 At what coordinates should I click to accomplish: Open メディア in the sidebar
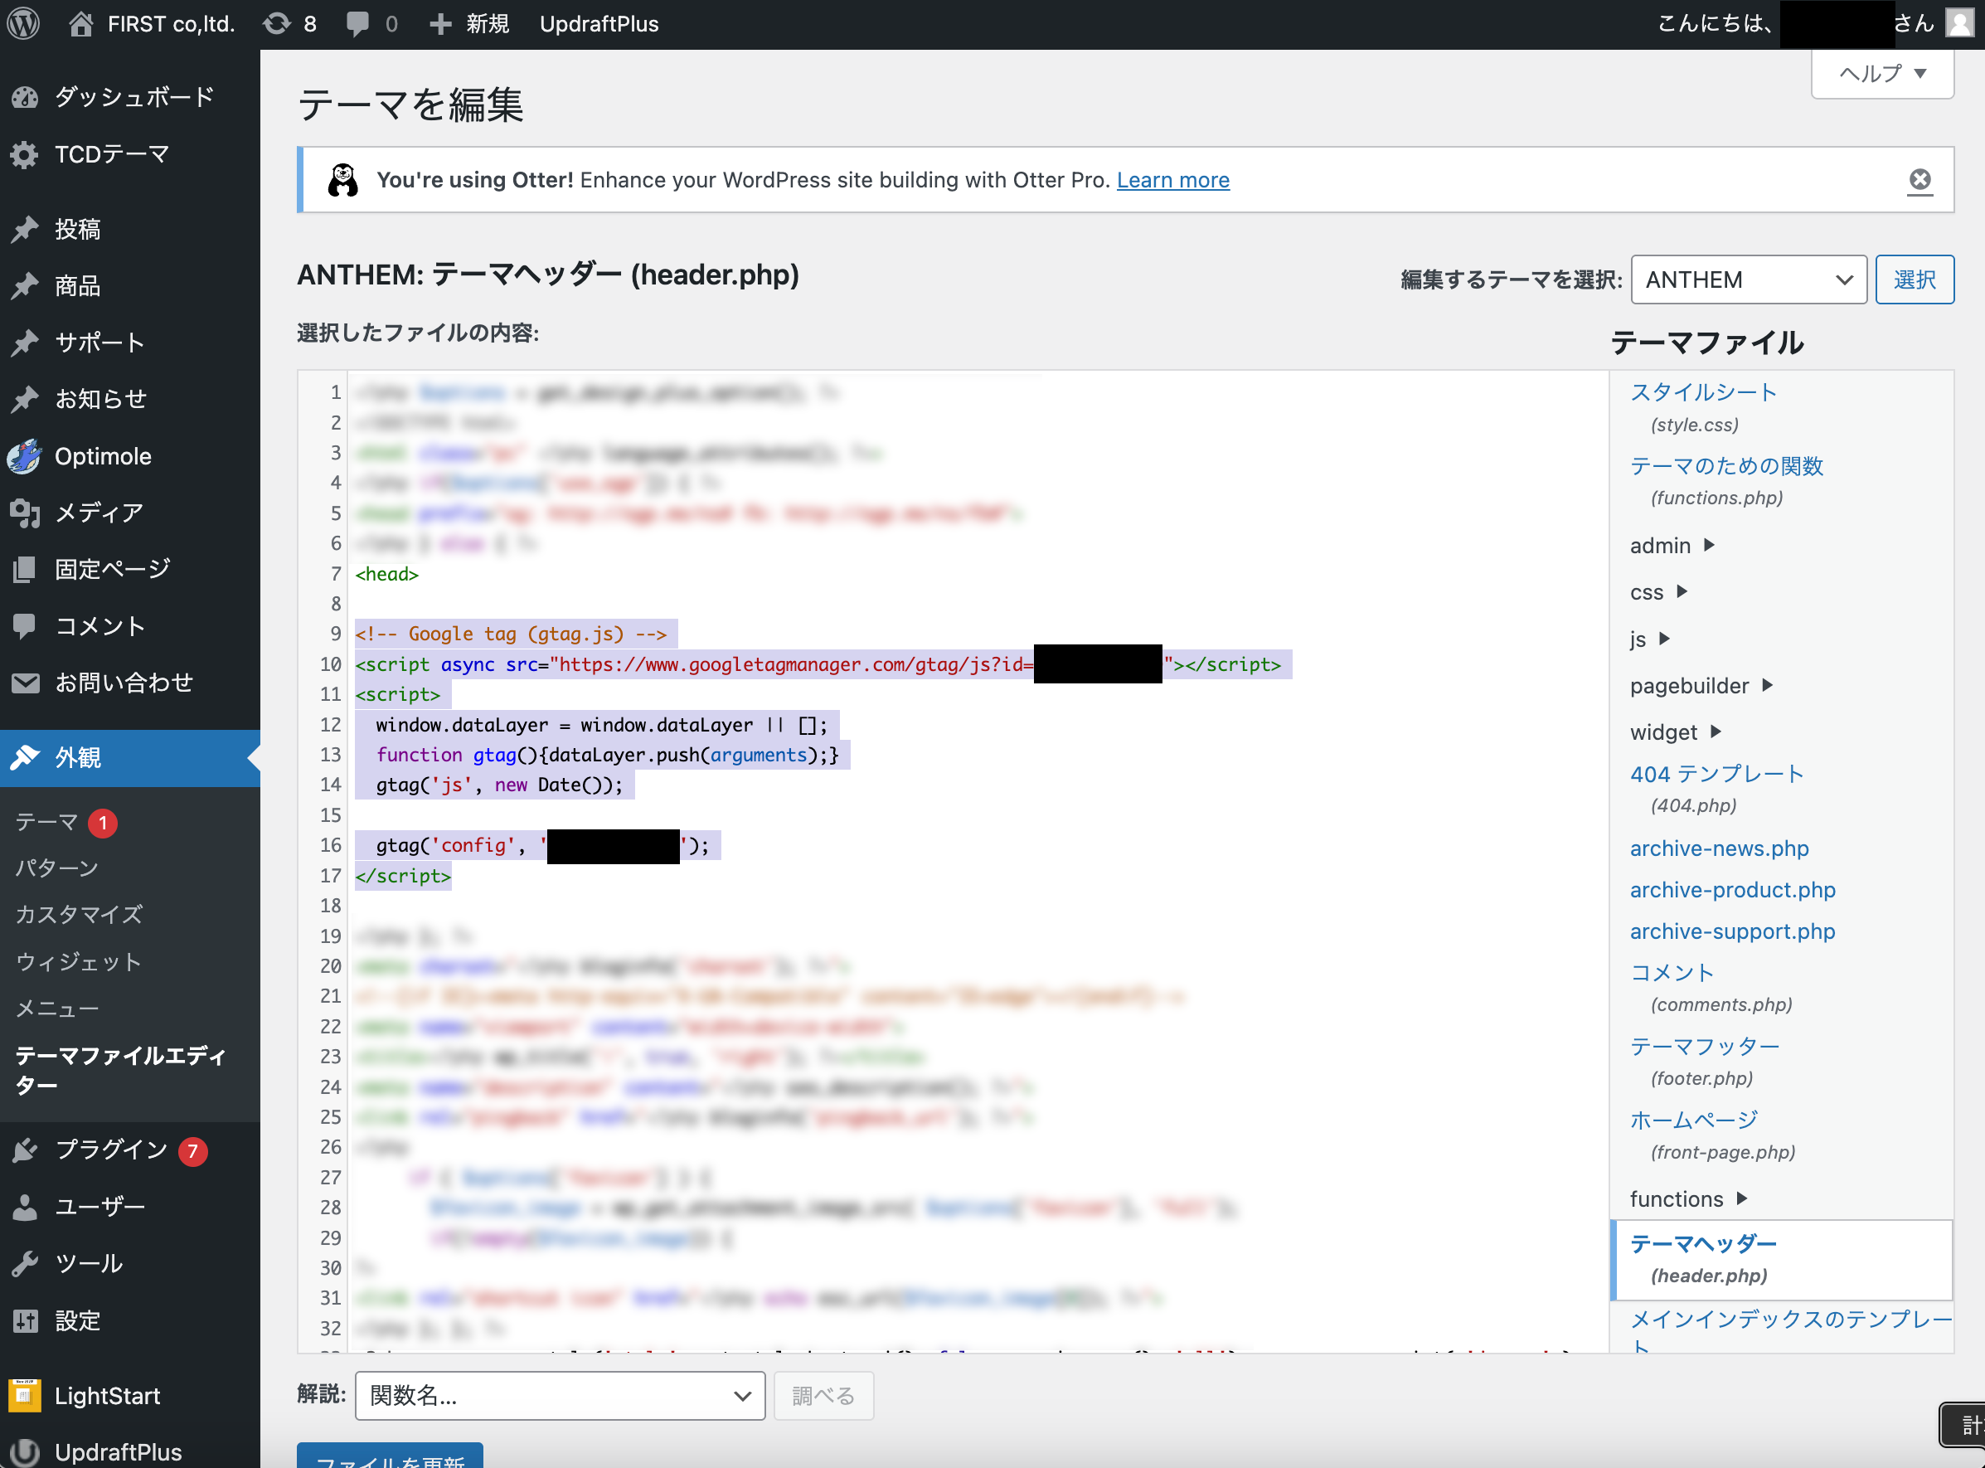coord(129,513)
